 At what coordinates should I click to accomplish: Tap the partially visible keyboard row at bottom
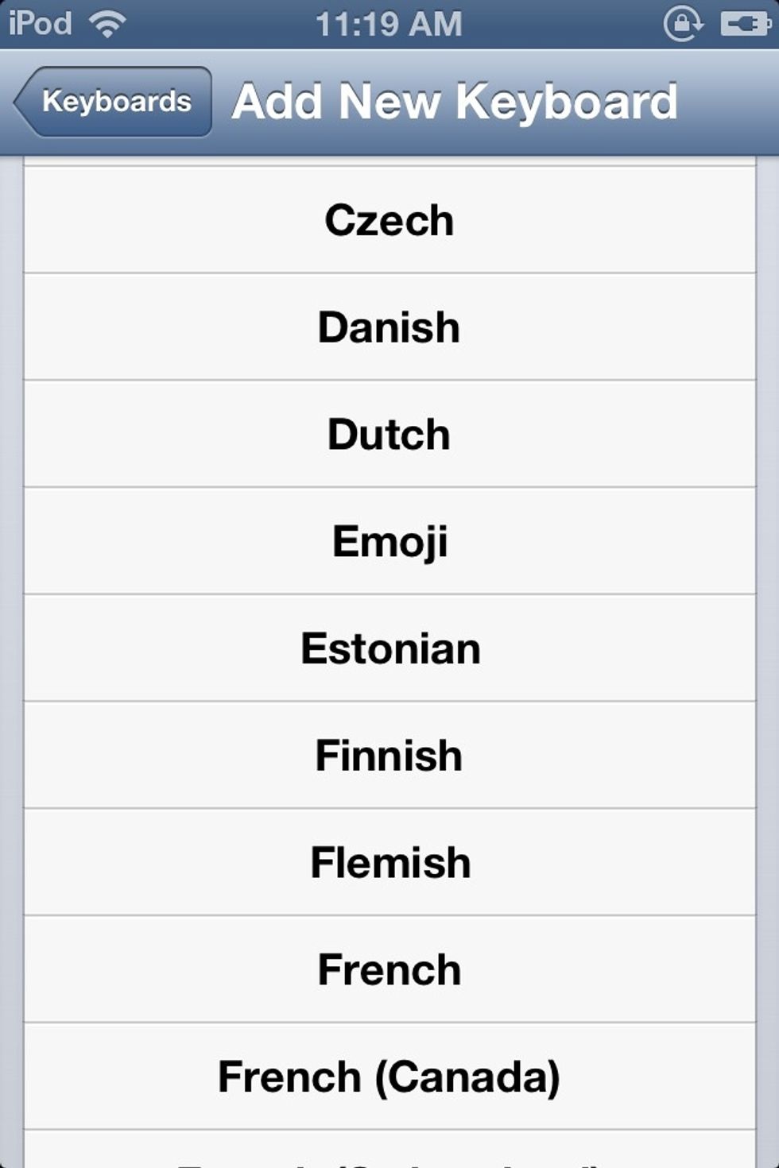(389, 1150)
